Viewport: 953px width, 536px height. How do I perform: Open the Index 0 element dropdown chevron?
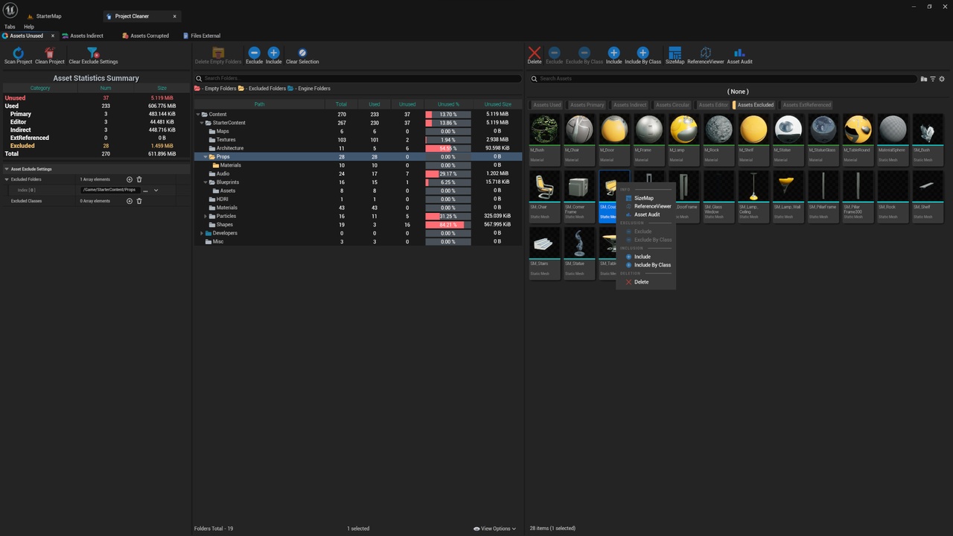(156, 191)
